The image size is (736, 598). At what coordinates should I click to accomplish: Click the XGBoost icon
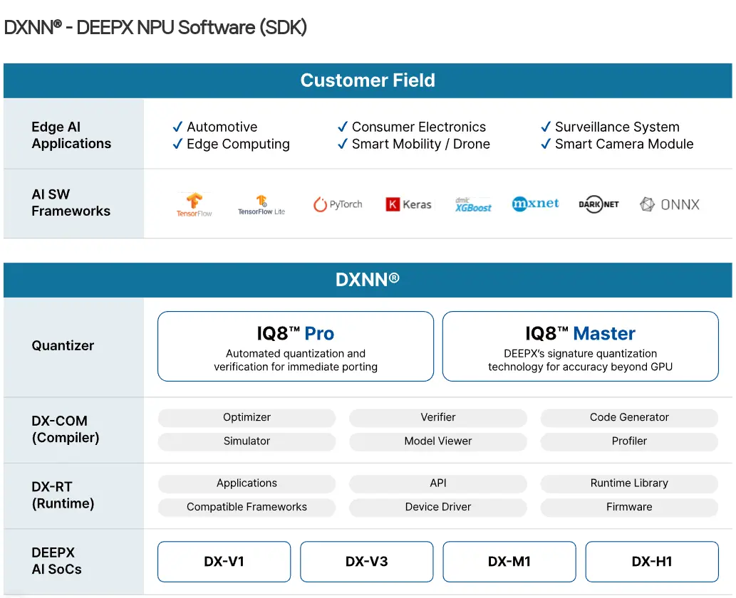472,204
